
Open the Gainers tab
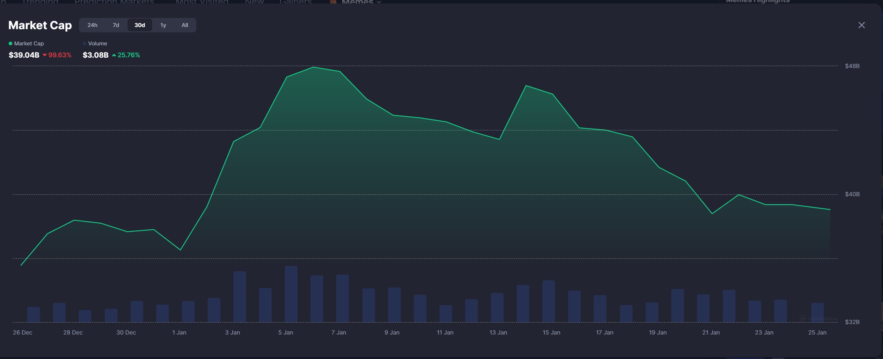pos(296,2)
